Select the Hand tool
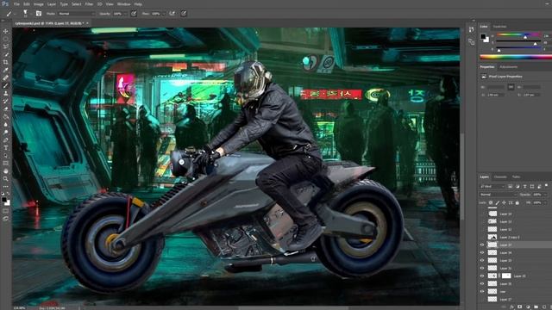Screen dimensions: 552x310 coord(6,171)
